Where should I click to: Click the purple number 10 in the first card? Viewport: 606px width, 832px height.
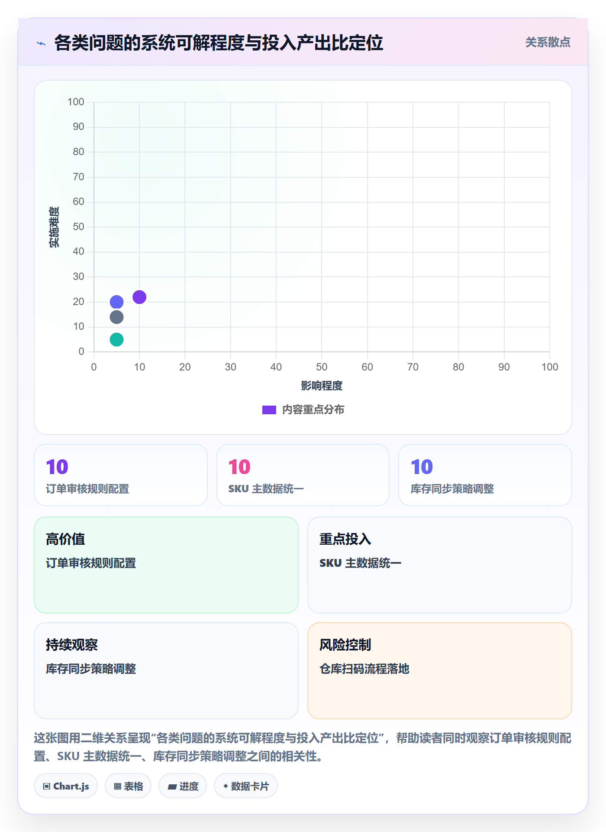click(57, 467)
